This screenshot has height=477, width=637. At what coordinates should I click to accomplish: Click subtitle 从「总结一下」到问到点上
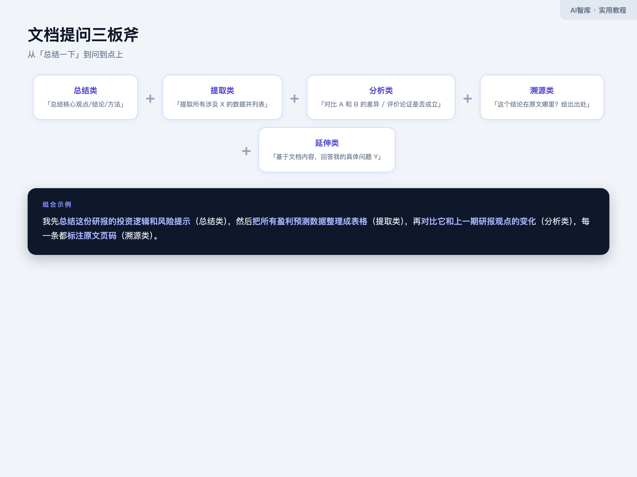[75, 55]
